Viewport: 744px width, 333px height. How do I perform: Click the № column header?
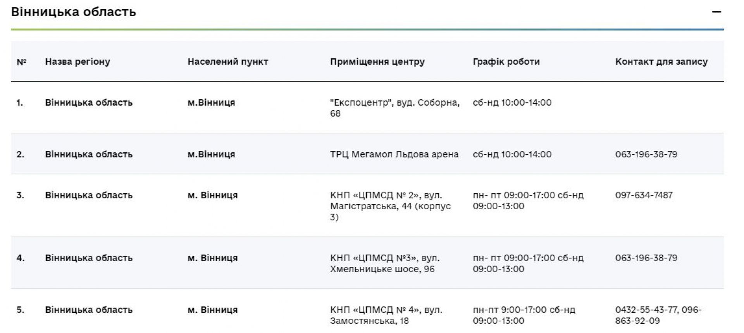coord(21,61)
